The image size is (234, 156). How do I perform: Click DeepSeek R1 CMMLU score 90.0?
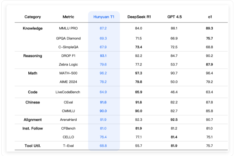point(138,111)
